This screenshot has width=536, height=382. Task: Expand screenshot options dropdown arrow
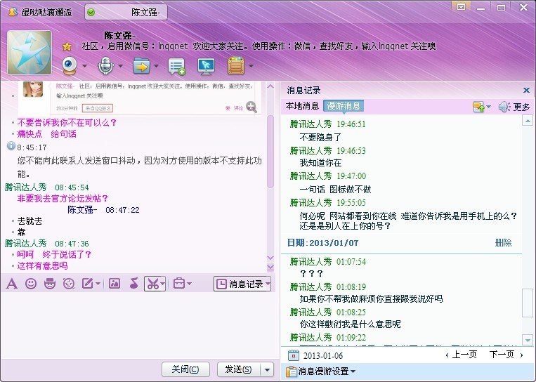[x=163, y=284]
